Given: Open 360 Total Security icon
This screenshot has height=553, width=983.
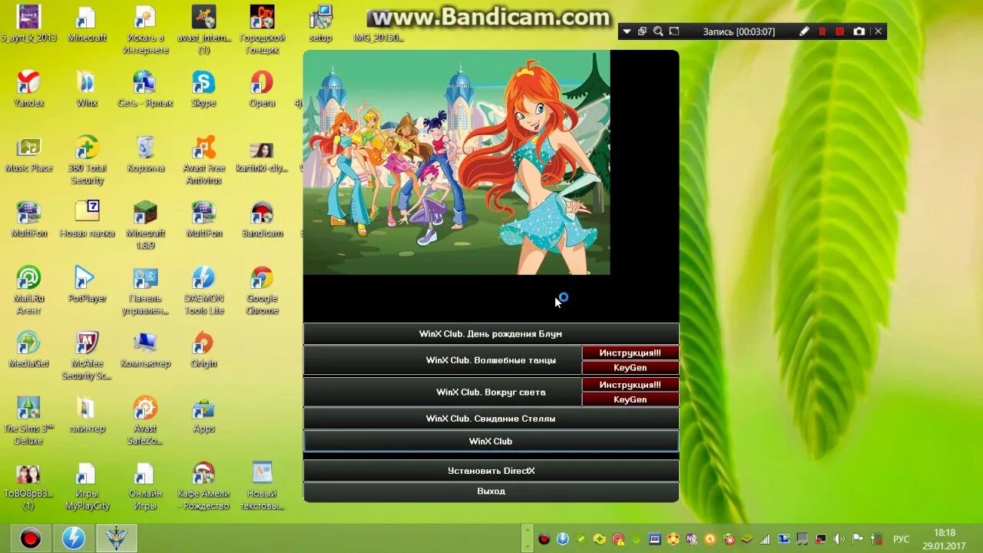Looking at the screenshot, I should (x=87, y=160).
